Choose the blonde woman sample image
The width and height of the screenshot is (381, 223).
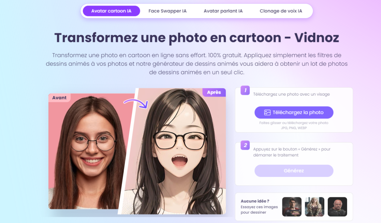[x=315, y=207]
